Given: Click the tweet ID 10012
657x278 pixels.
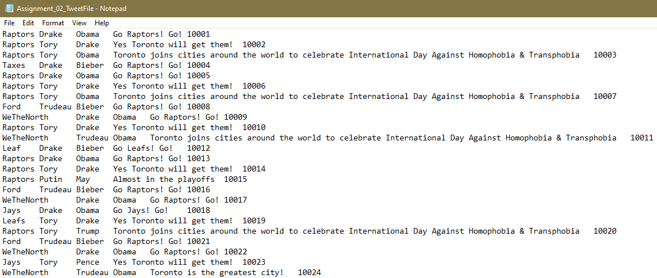Looking at the screenshot, I should coord(198,148).
